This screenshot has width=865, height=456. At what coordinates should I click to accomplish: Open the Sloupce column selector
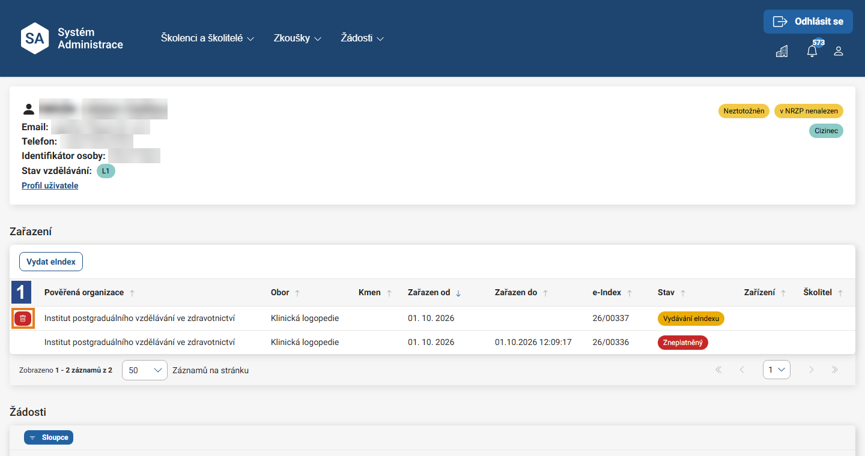coord(49,437)
